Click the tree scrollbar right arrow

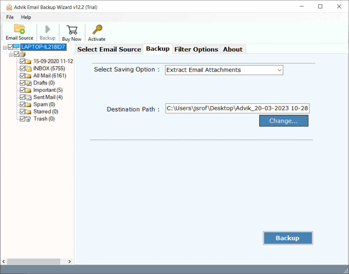(69, 261)
